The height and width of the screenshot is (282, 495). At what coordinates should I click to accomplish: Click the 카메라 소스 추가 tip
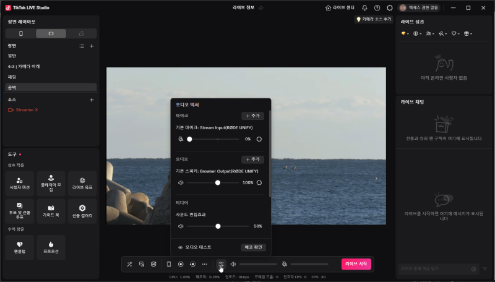[x=374, y=20]
